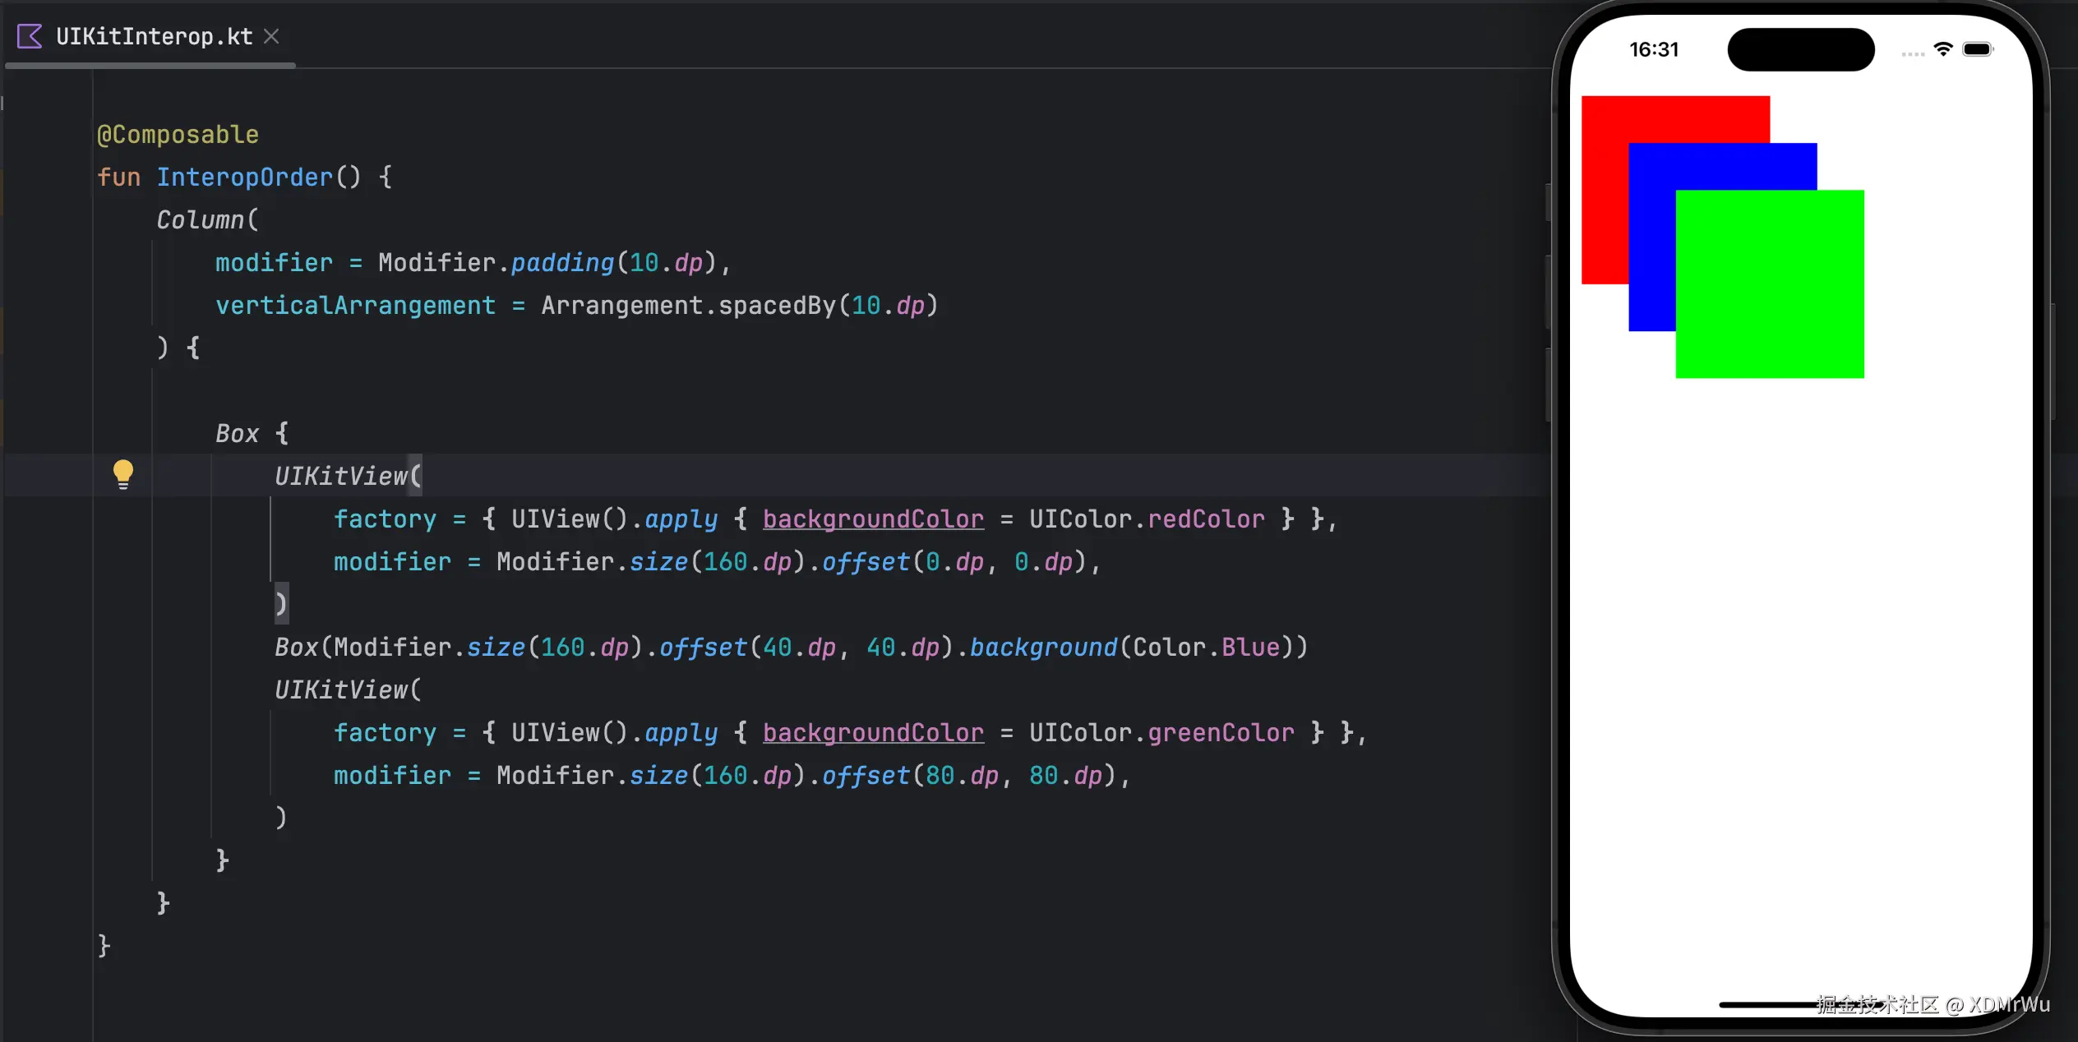The image size is (2078, 1042).
Task: Click the second backgroundColor reference near greenColor
Action: pyautogui.click(x=873, y=733)
